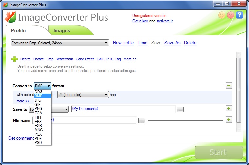Expand color options via lower more >> link
The width and height of the screenshot is (249, 165).
pos(23,101)
